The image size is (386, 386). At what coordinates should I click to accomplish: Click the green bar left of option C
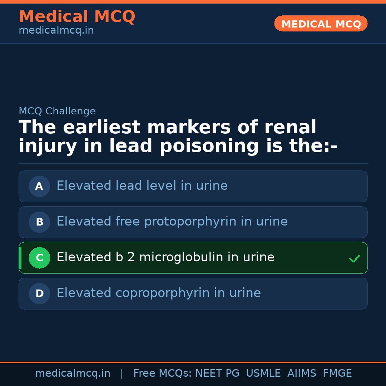20,258
